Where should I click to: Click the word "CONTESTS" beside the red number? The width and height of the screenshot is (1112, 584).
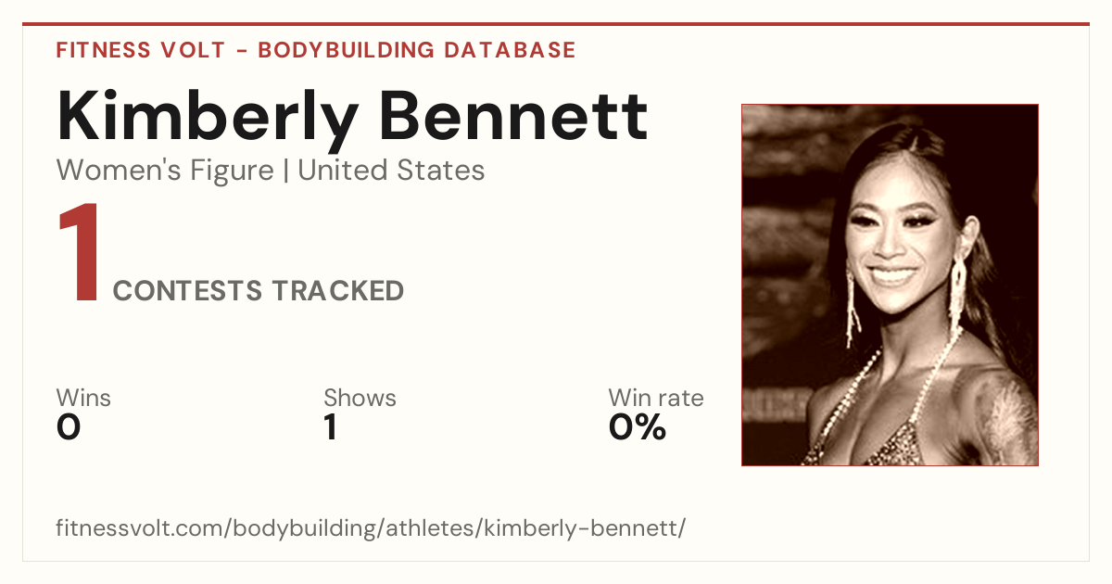pyautogui.click(x=187, y=291)
